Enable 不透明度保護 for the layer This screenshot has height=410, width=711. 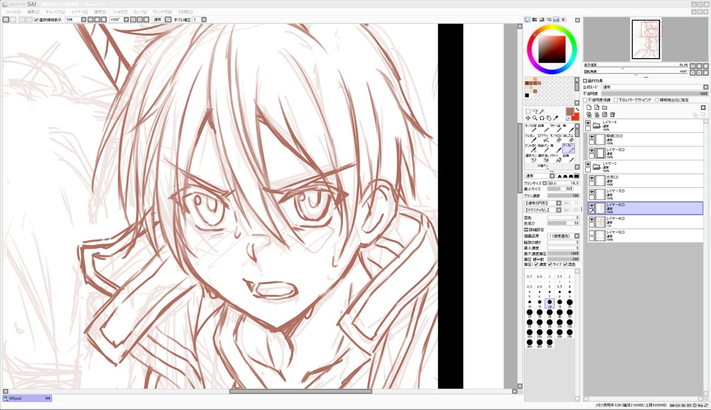pyautogui.click(x=585, y=100)
